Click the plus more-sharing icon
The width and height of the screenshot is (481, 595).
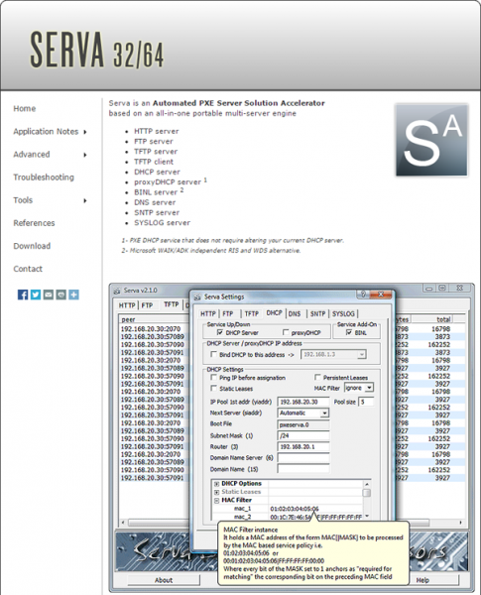pos(73,295)
